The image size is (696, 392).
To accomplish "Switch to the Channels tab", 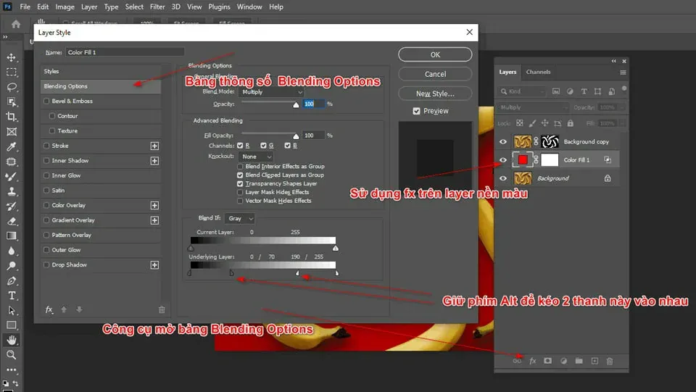I will [x=538, y=72].
